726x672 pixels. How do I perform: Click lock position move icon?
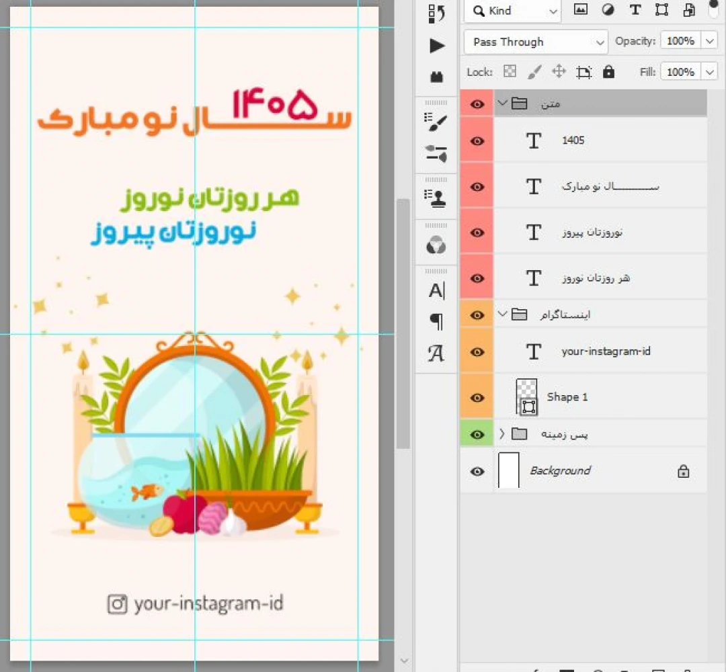click(558, 72)
